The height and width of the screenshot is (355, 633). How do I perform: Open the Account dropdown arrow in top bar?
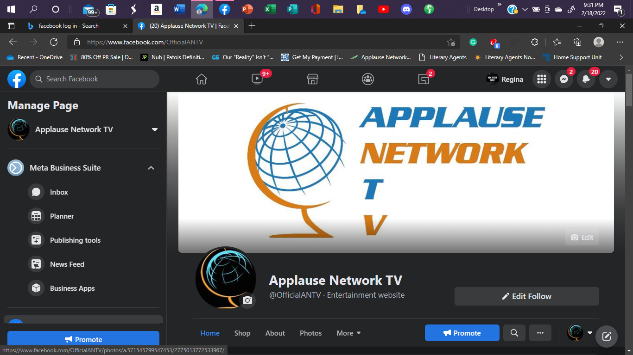pyautogui.click(x=608, y=79)
